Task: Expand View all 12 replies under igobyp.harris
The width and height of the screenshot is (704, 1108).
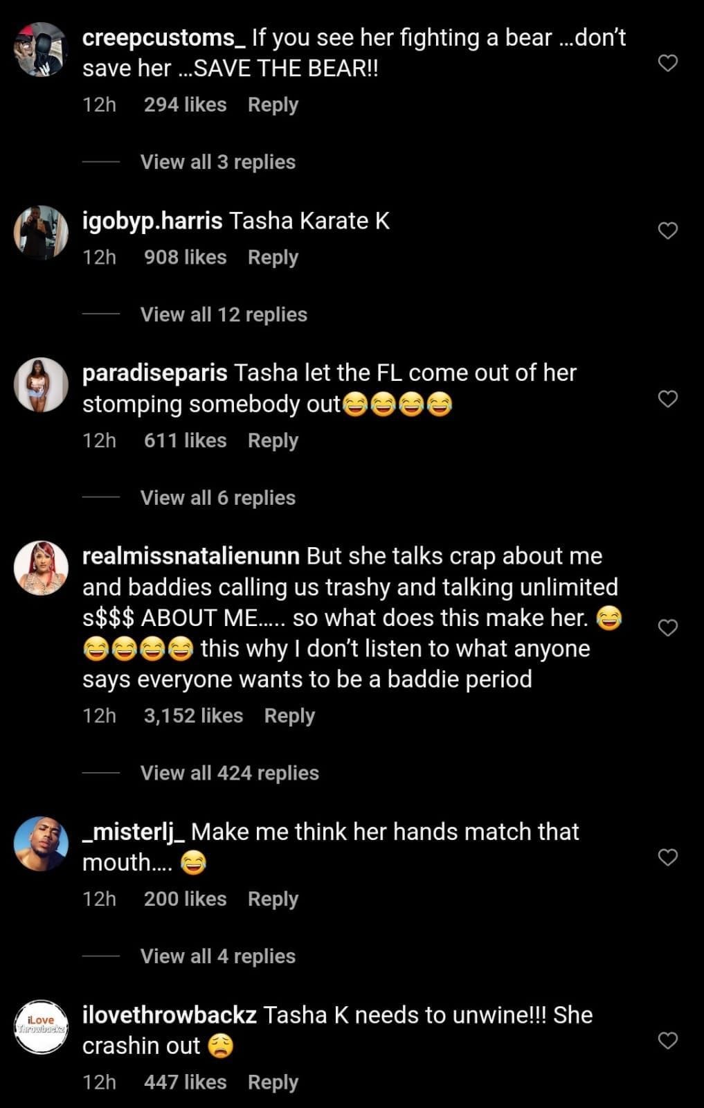Action: click(x=223, y=314)
